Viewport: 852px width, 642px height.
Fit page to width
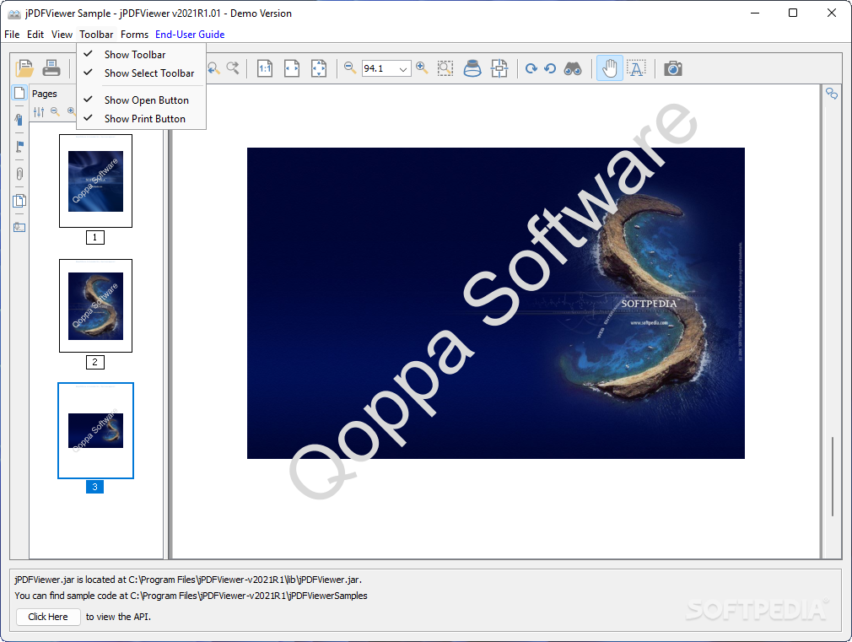point(292,68)
